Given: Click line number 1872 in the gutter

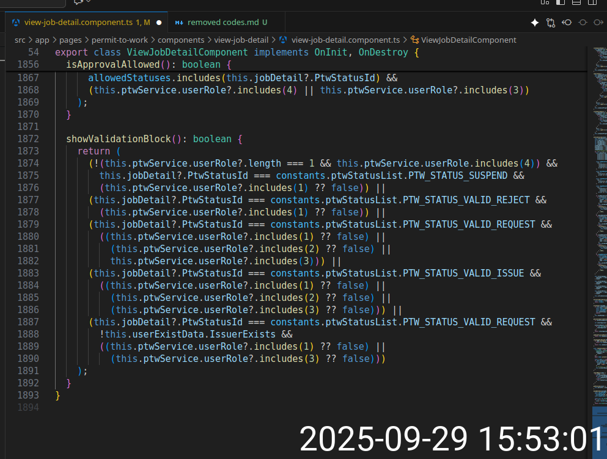Looking at the screenshot, I should pyautogui.click(x=28, y=139).
